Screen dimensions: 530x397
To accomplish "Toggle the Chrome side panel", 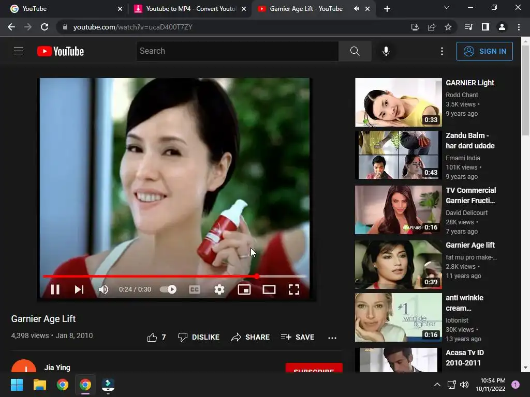I will click(485, 27).
